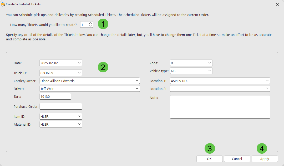Open the Zone dropdown

[209, 63]
